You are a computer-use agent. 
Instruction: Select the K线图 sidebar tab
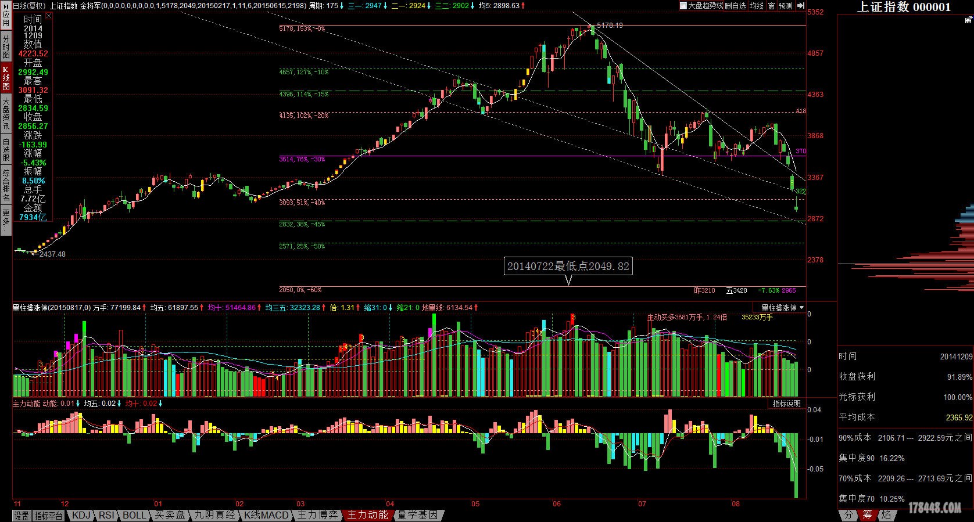coord(6,78)
